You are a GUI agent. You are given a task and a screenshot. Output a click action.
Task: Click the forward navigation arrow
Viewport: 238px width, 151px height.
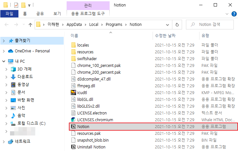click(16, 25)
